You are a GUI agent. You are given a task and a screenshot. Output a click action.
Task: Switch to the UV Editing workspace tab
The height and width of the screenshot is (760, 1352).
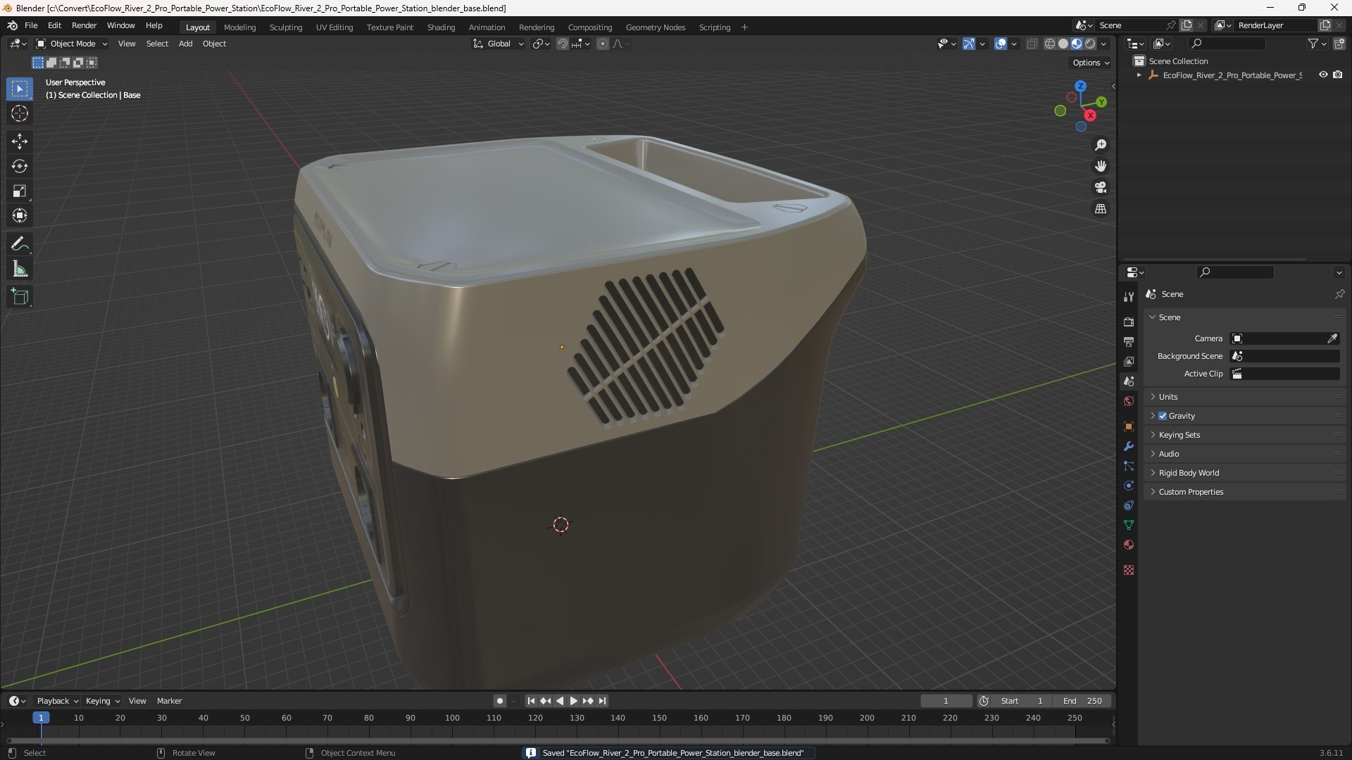[x=334, y=27]
